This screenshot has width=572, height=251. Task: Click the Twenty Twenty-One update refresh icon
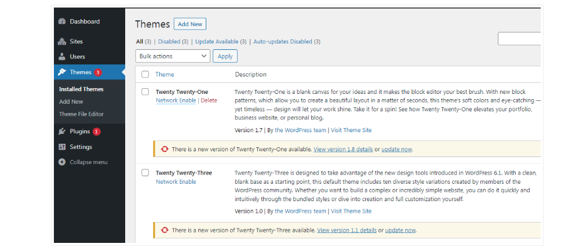pos(165,149)
